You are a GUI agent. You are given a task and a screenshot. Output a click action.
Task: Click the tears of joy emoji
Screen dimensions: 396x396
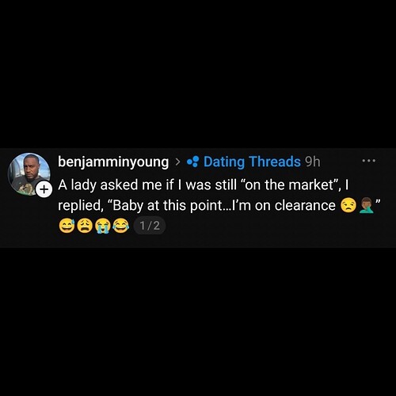pos(121,226)
